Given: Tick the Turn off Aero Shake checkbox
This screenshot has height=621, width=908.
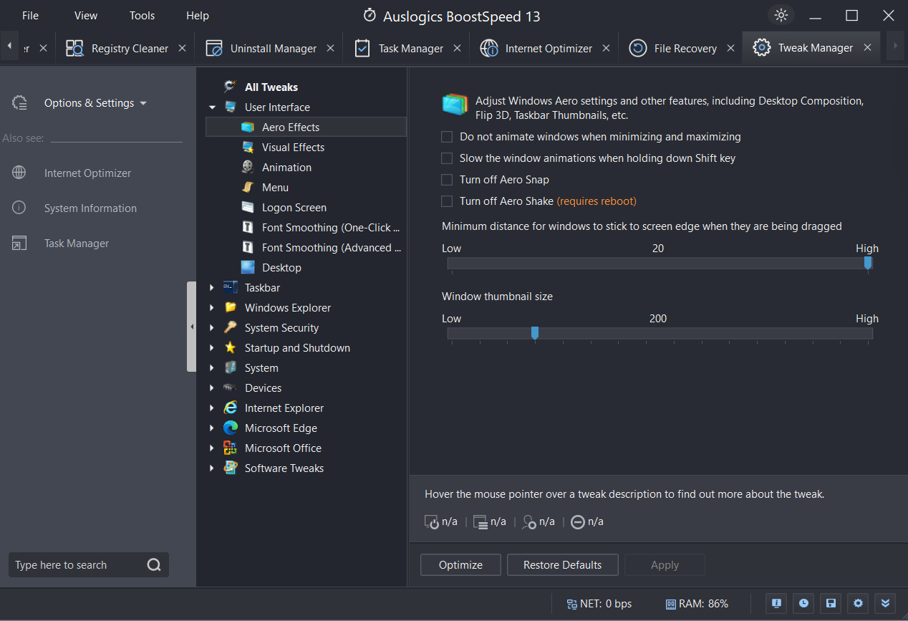Looking at the screenshot, I should point(447,201).
